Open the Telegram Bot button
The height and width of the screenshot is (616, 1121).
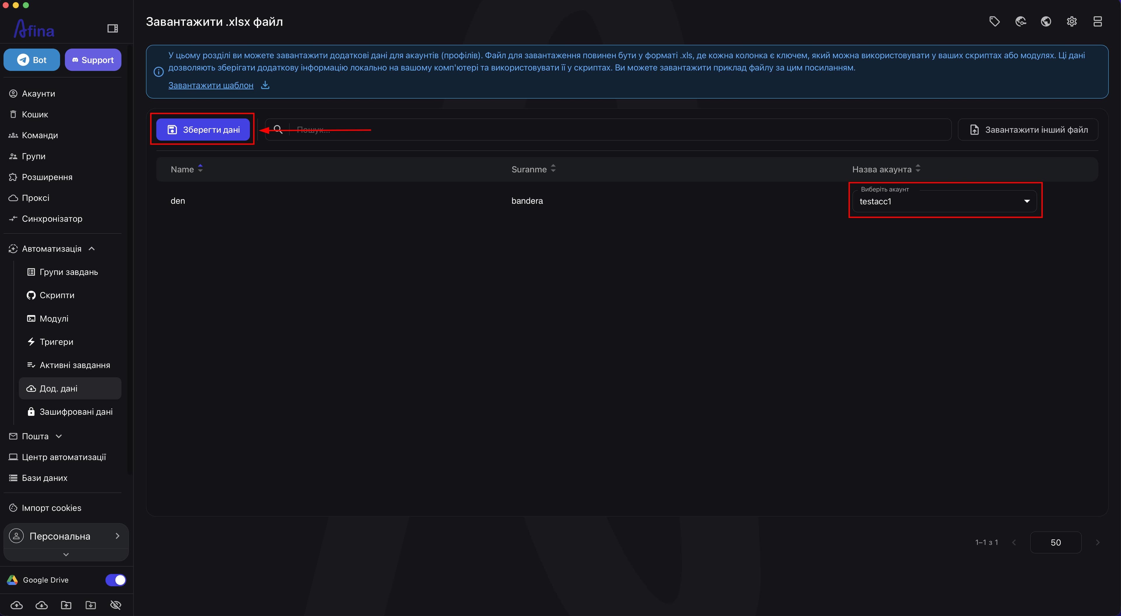click(x=32, y=60)
